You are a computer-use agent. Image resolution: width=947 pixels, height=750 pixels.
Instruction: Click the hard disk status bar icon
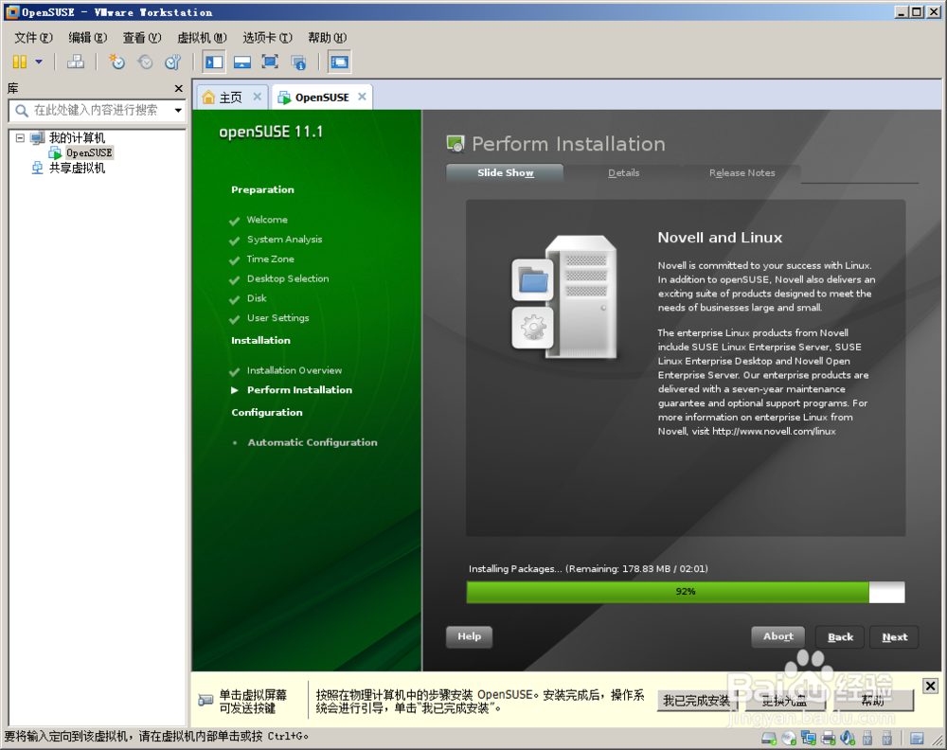(x=769, y=738)
